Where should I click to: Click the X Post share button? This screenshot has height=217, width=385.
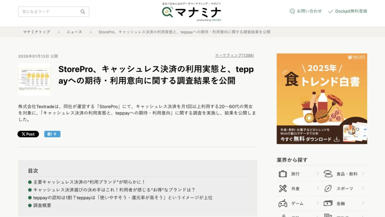tap(28, 134)
